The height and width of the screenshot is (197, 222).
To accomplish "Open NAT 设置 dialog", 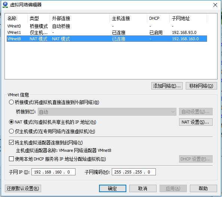I will tap(196, 122).
